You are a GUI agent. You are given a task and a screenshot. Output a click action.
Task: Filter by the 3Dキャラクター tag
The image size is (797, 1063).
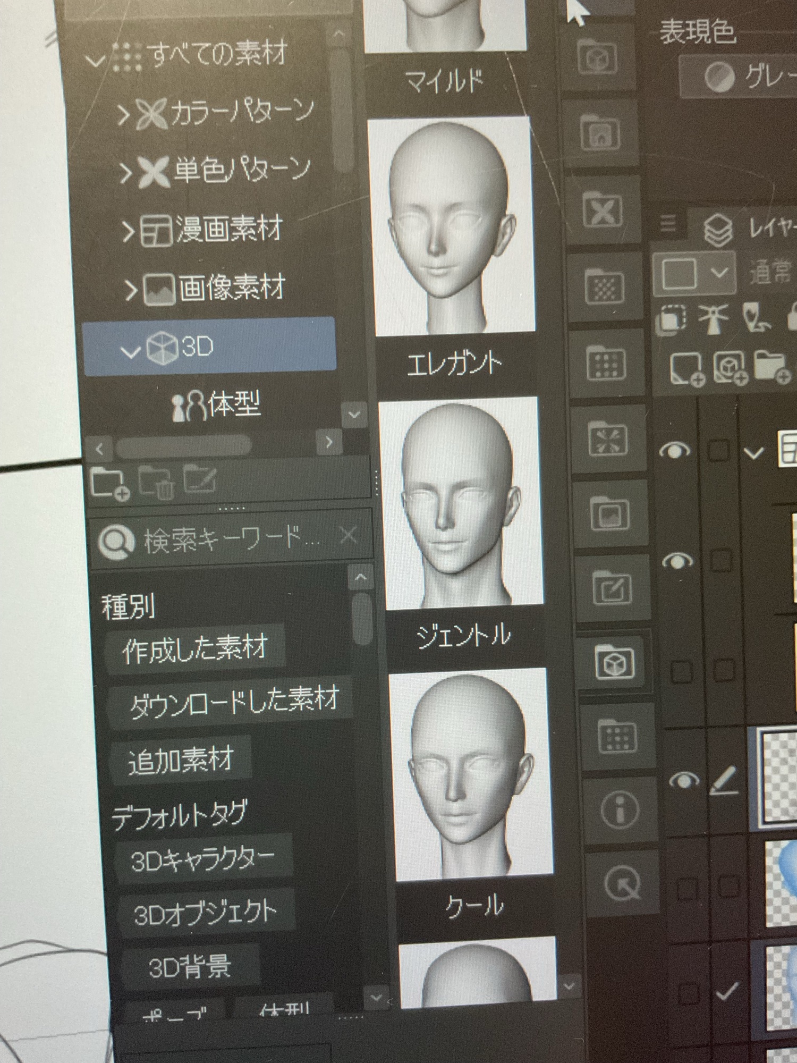pos(202,858)
